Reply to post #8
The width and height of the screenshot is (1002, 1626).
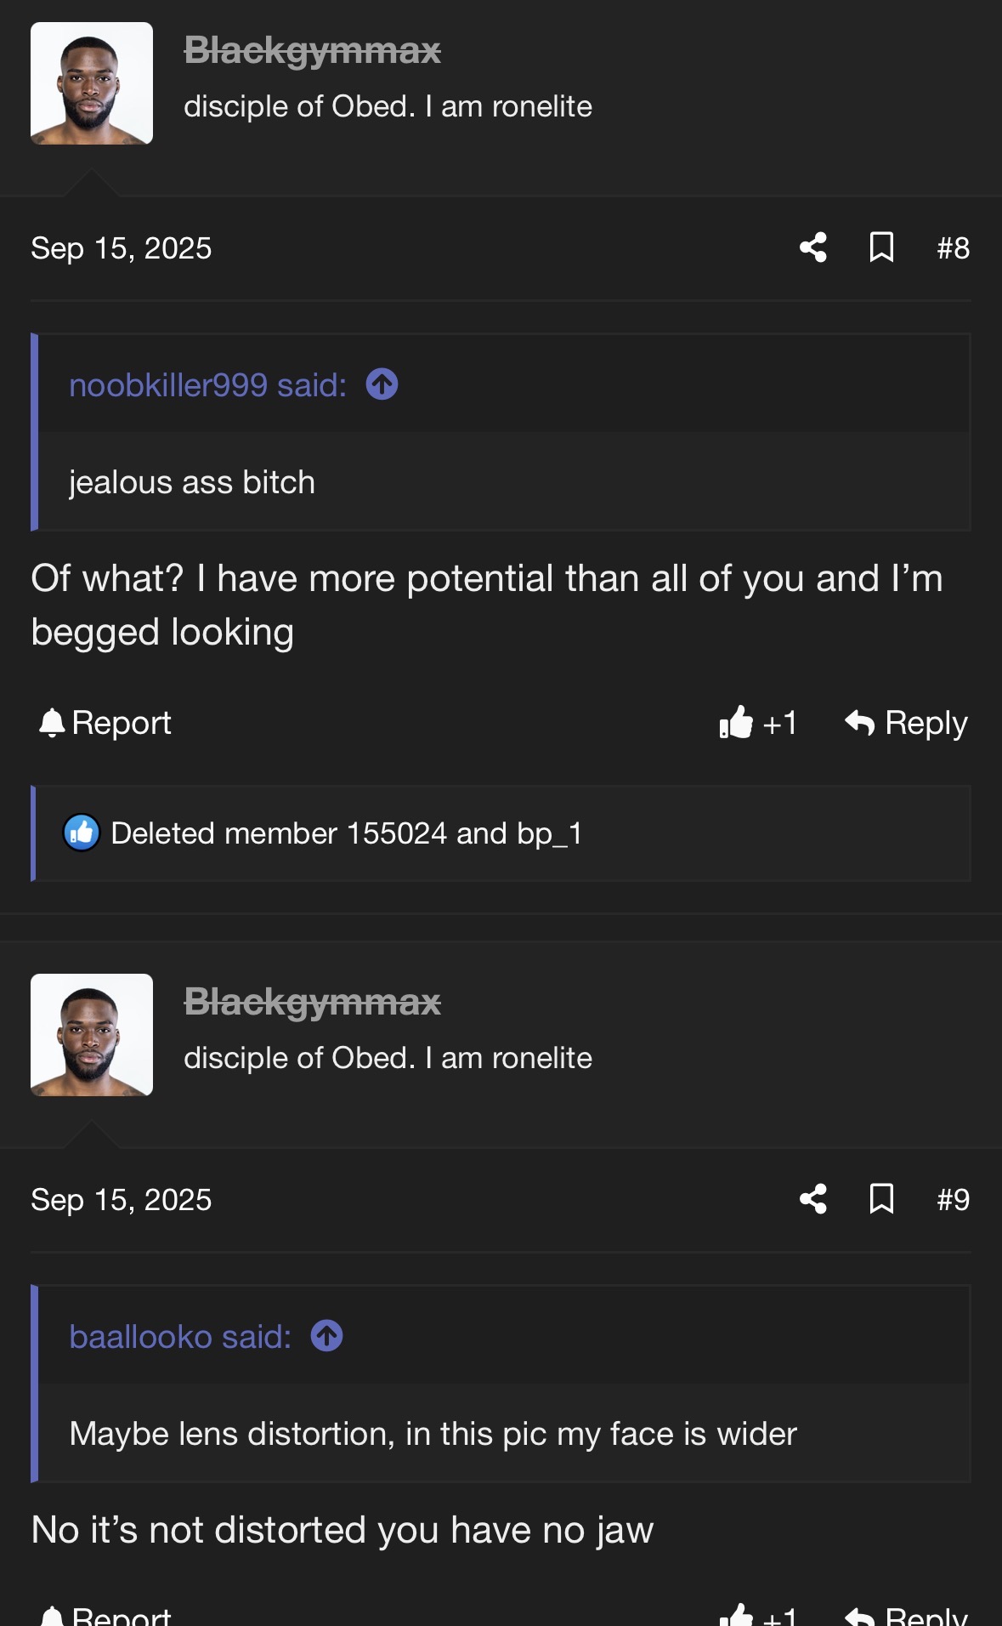906,723
